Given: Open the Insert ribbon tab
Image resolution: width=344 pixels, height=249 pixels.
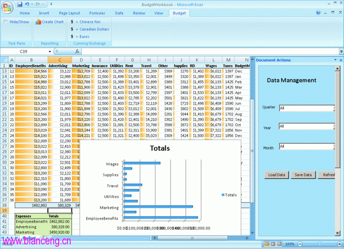Looking at the screenshot, I should (44, 13).
